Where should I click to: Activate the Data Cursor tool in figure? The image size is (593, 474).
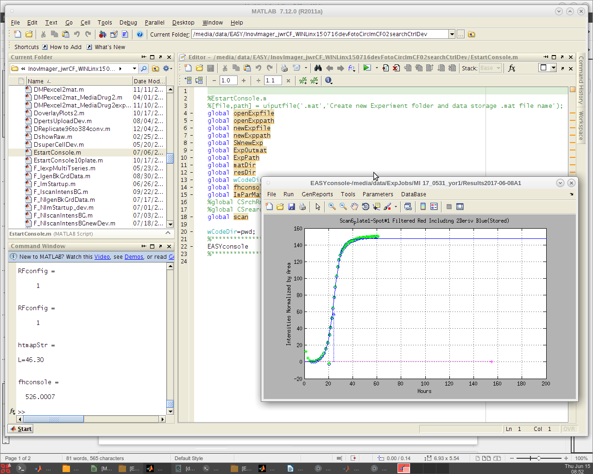pyautogui.click(x=376, y=206)
